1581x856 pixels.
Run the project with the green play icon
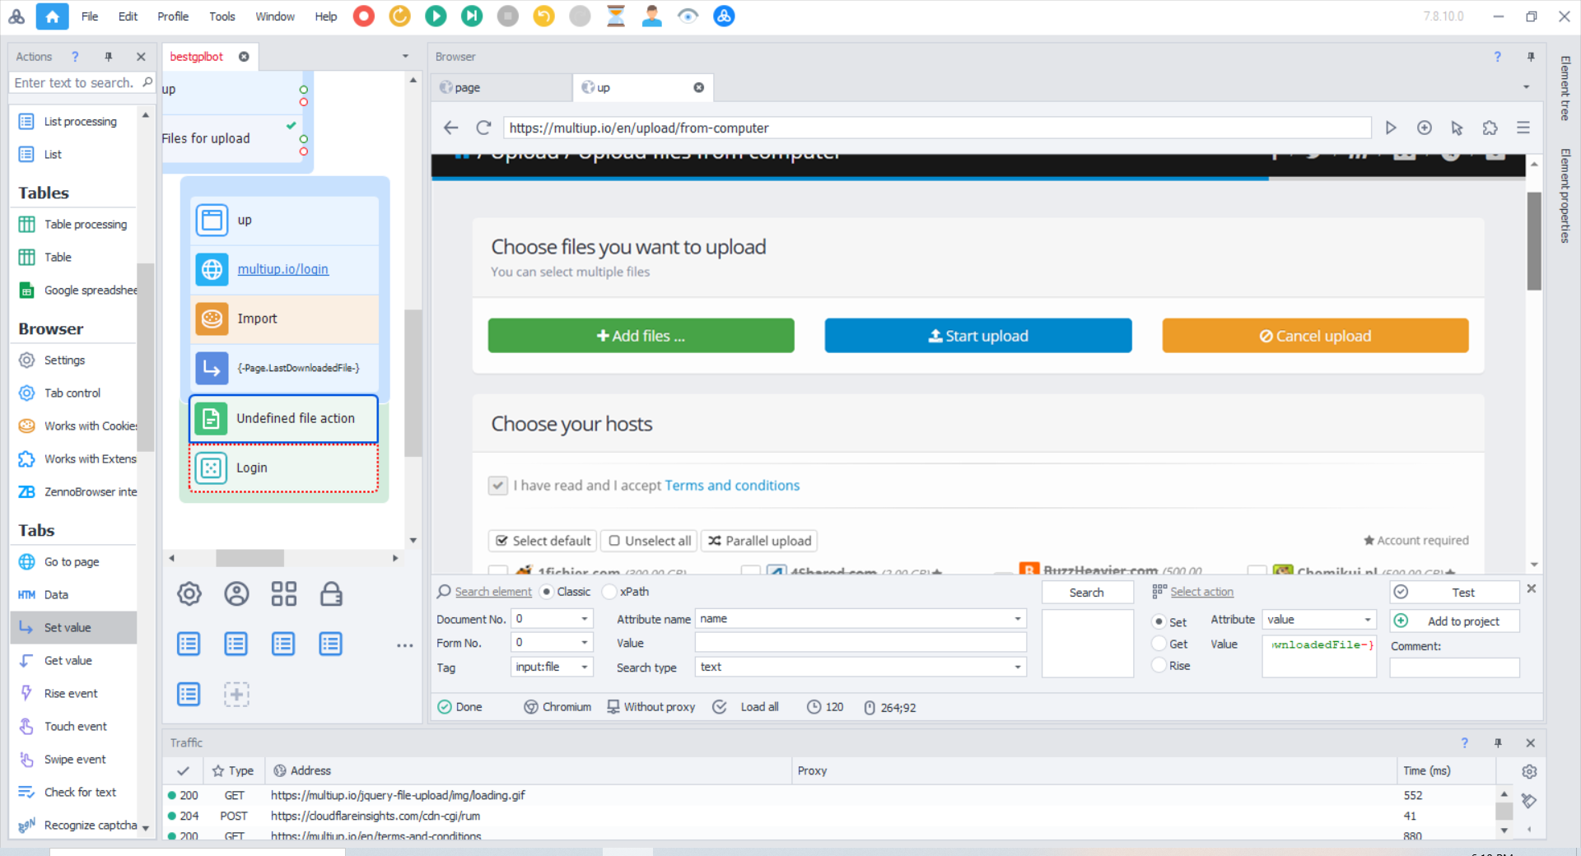436,16
